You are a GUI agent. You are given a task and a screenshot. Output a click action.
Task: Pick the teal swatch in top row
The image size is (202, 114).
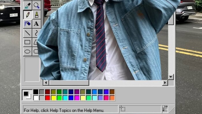65,92
